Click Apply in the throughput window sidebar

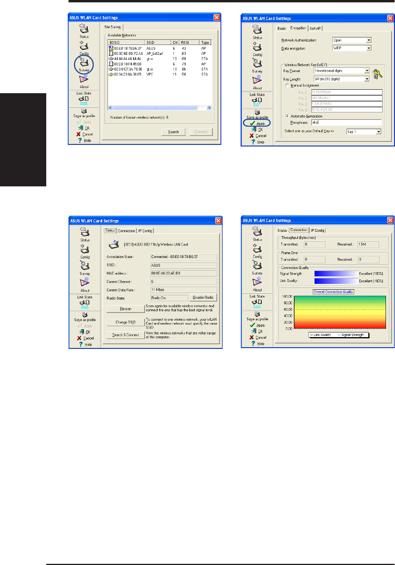(x=257, y=325)
